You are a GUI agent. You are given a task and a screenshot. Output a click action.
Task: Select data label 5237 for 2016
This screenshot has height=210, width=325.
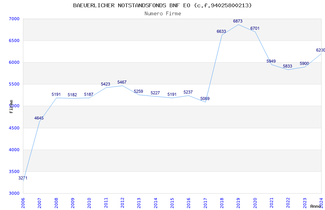(x=188, y=92)
